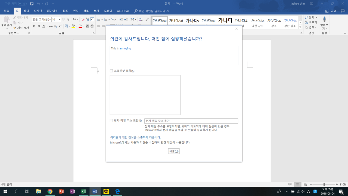Open Excel from the taskbar

pyautogui.click(x=83, y=191)
